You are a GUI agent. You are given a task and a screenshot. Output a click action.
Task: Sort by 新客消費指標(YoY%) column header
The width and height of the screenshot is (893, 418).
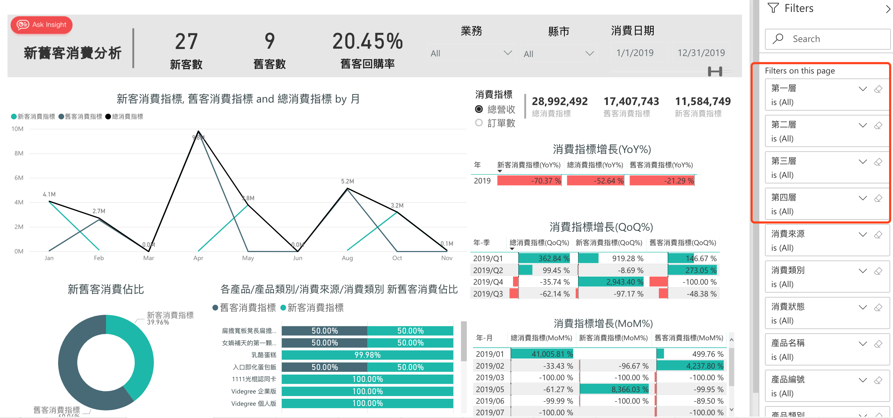[528, 165]
